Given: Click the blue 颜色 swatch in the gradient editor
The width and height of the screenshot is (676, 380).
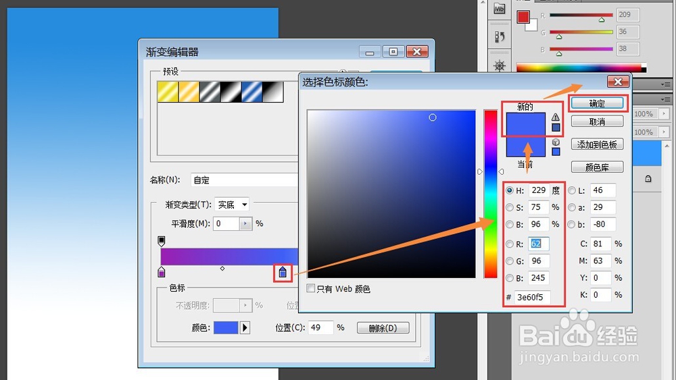Looking at the screenshot, I should coord(226,328).
